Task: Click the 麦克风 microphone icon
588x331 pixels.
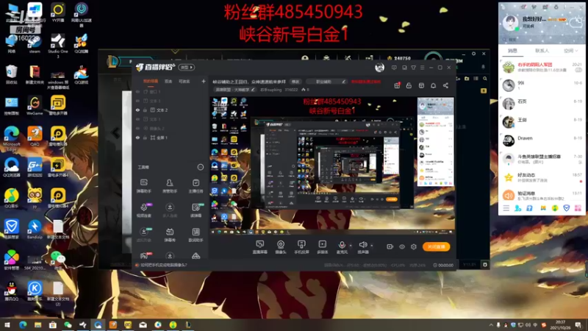Action: pos(342,245)
